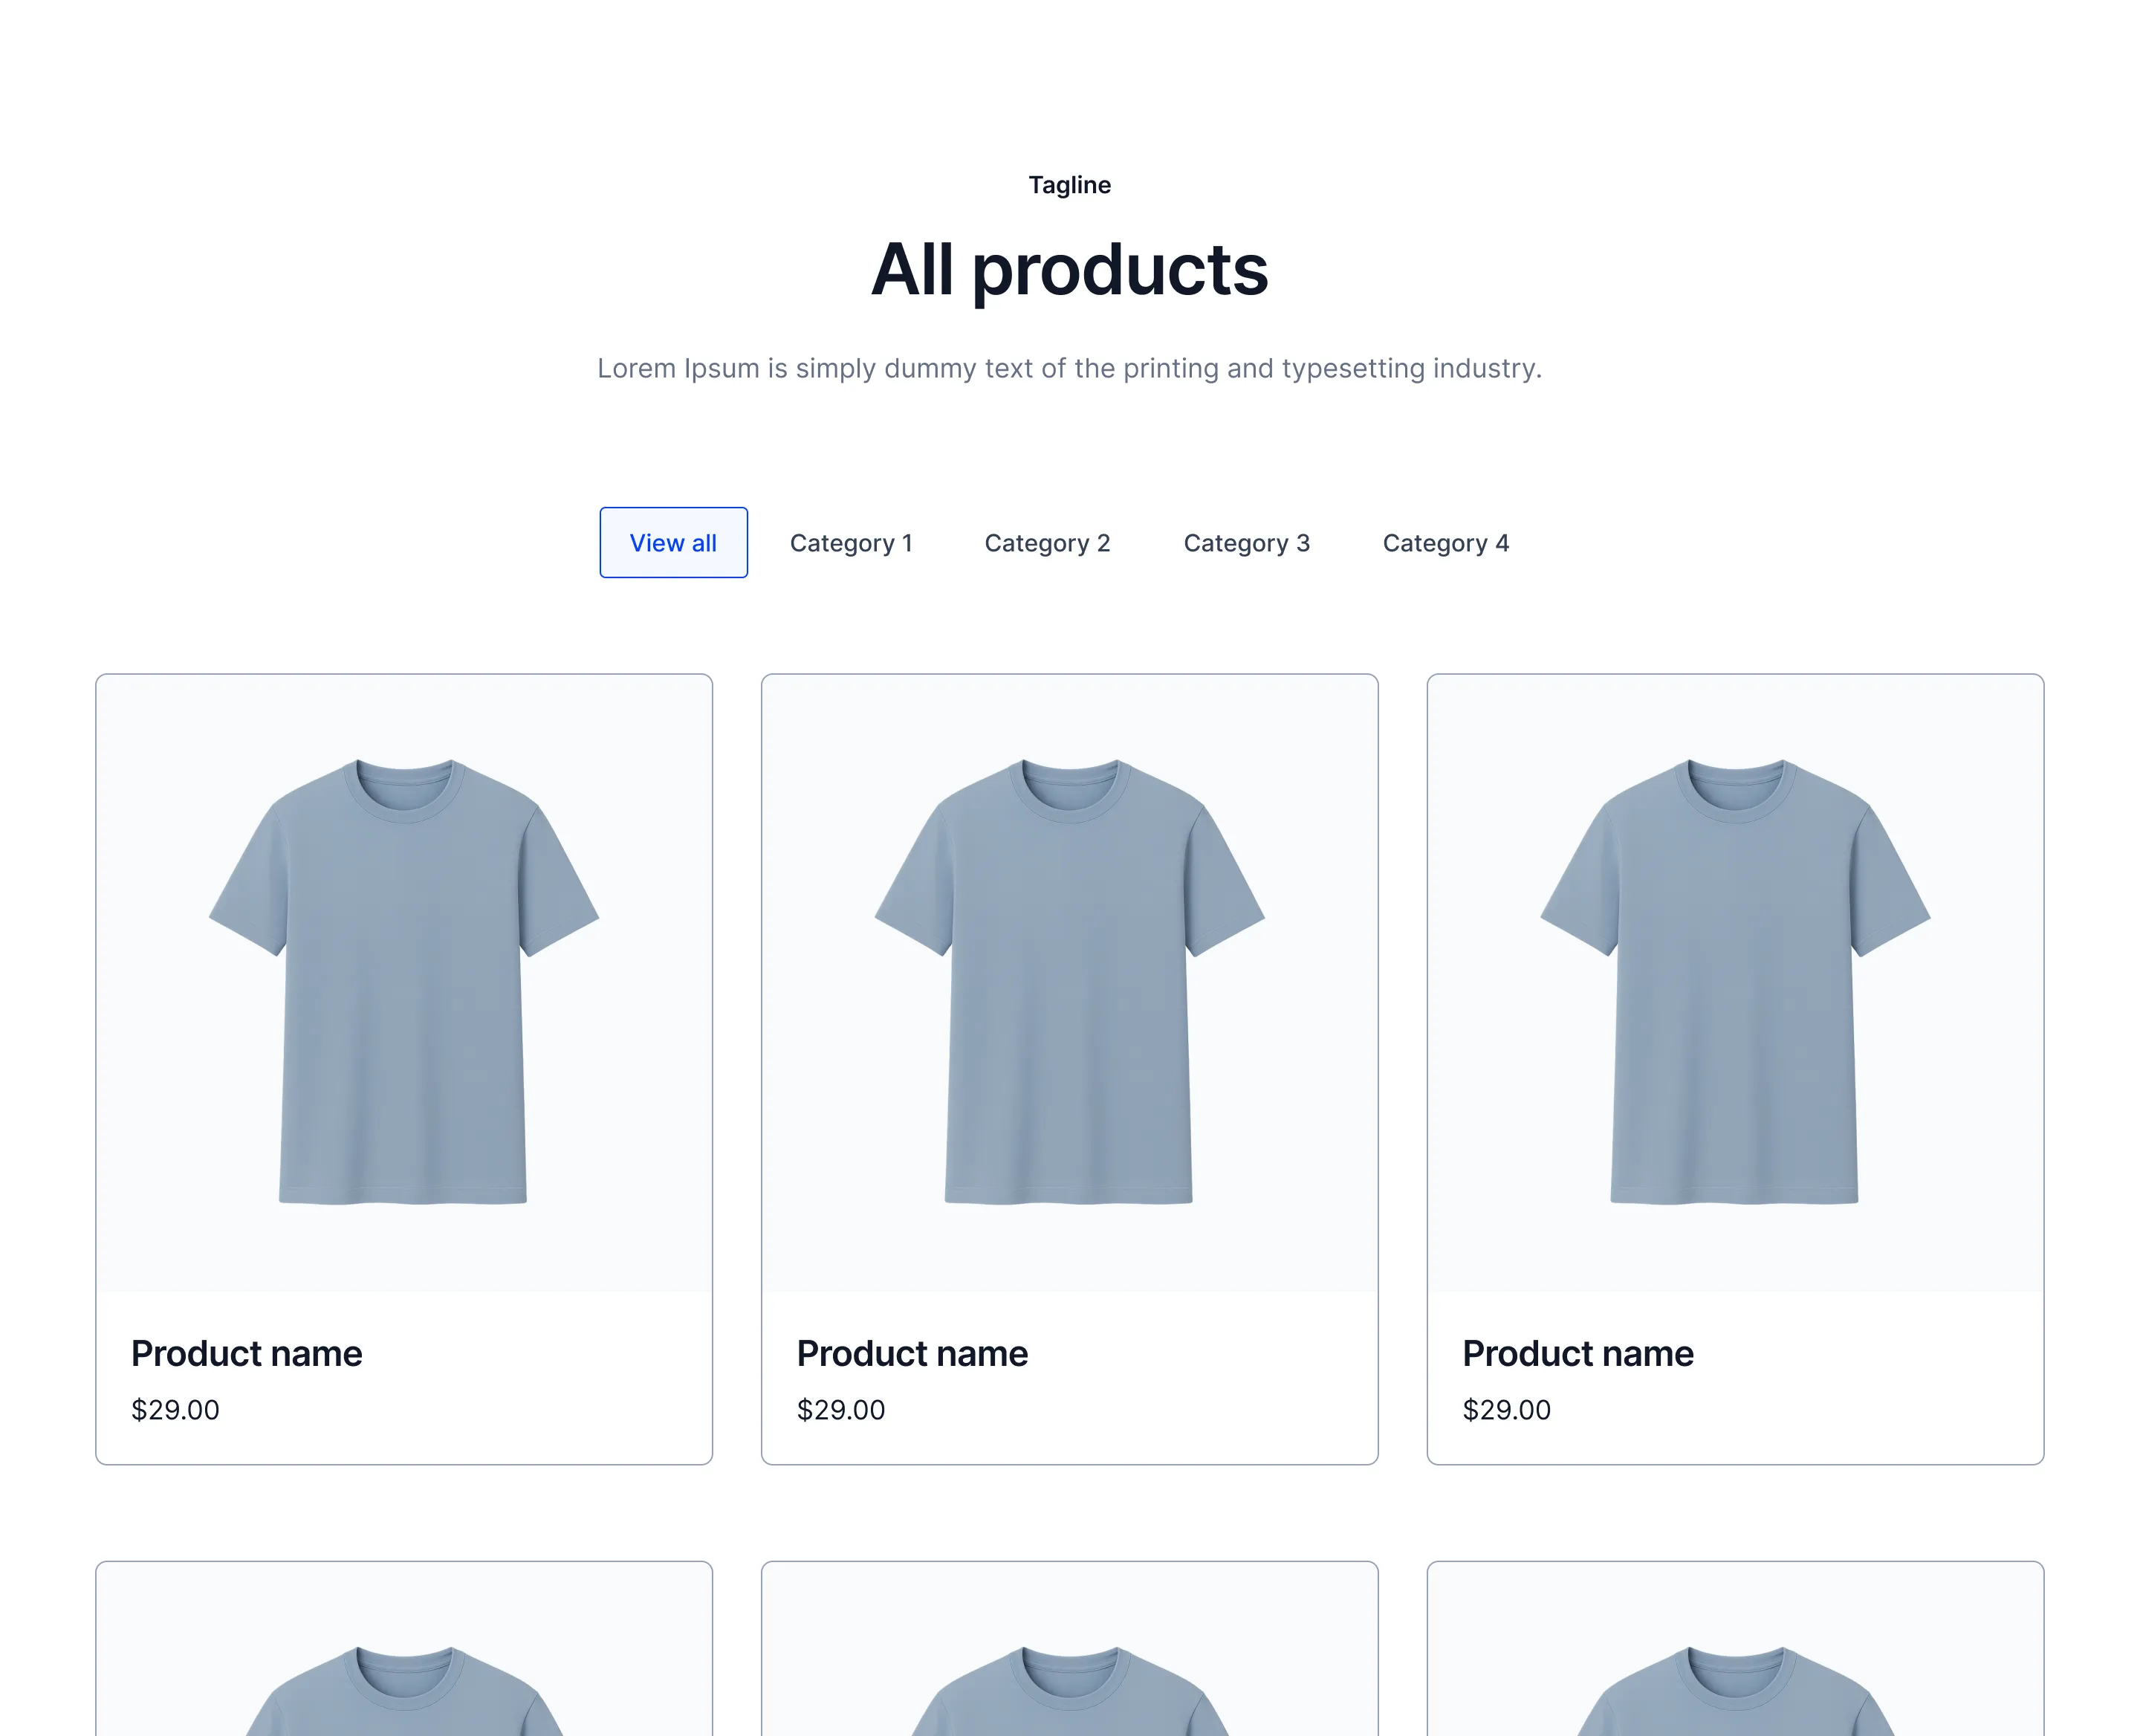This screenshot has height=1736, width=2140.
Task: Click Product name in the top-left card
Action: 247,1353
